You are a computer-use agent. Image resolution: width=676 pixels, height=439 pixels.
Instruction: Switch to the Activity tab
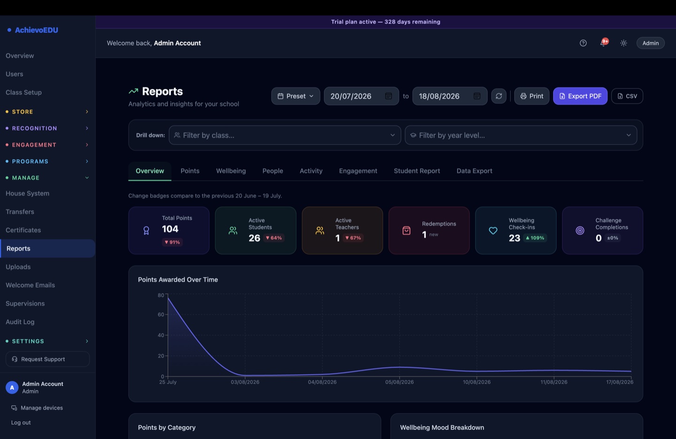tap(311, 171)
